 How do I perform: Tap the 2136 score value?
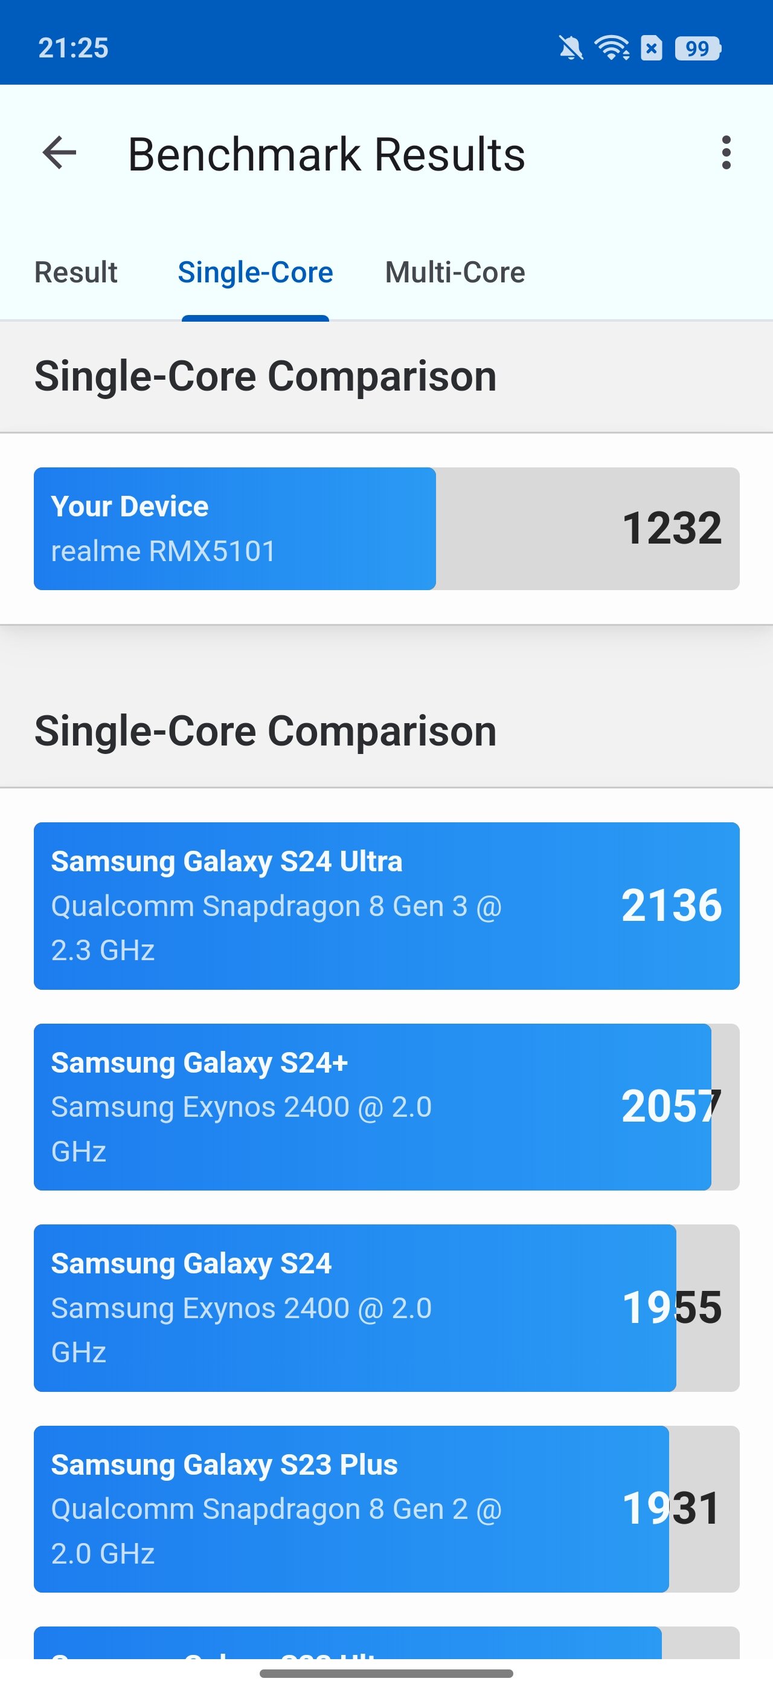point(672,906)
